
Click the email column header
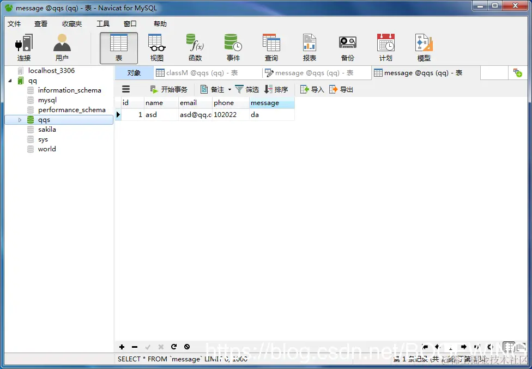pos(196,103)
